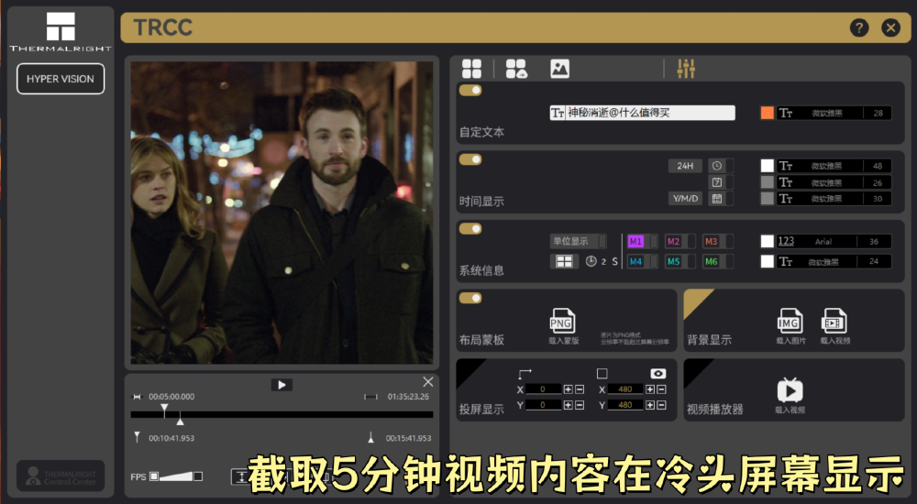Image resolution: width=917 pixels, height=504 pixels.
Task: Click the clip duration 00:05:00.000 text
Action: click(171, 397)
